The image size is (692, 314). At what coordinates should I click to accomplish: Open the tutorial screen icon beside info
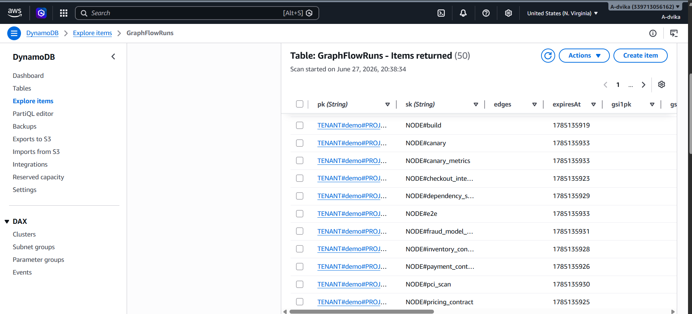coord(674,33)
